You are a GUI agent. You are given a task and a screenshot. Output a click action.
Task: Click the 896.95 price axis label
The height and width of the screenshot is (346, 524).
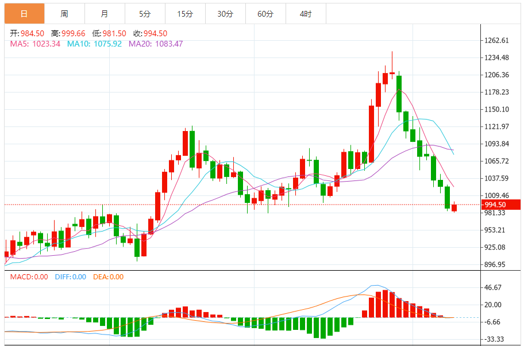tap(495, 264)
